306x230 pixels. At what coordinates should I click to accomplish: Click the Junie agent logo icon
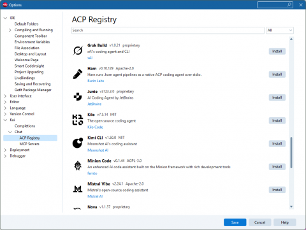78,97
